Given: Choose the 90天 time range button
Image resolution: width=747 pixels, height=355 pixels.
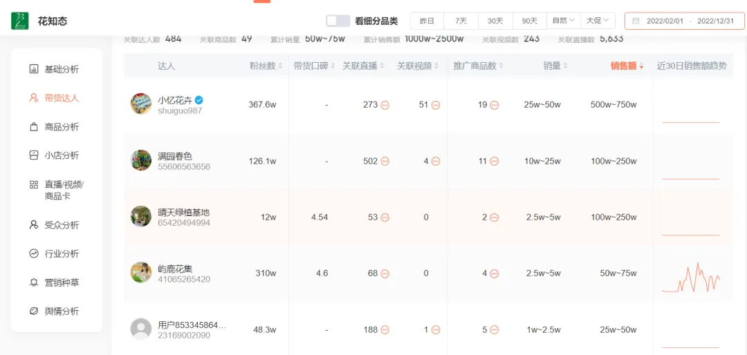Looking at the screenshot, I should coord(530,21).
